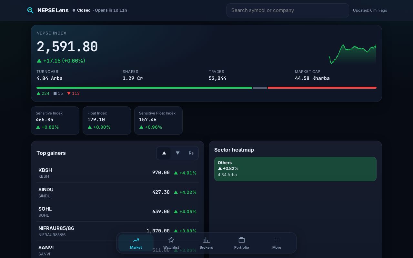Open the KBSH stock row

click(x=117, y=173)
